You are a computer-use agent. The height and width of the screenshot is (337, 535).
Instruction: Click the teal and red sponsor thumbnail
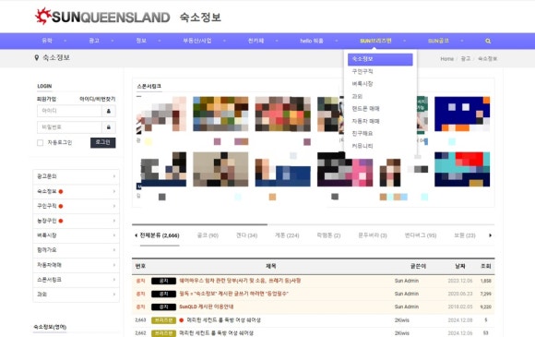462,169
